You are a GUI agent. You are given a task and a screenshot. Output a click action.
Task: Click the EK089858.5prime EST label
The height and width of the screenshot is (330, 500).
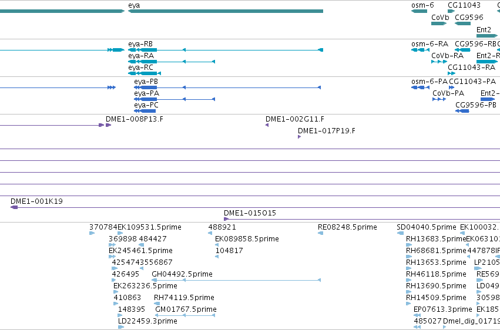coord(247,239)
